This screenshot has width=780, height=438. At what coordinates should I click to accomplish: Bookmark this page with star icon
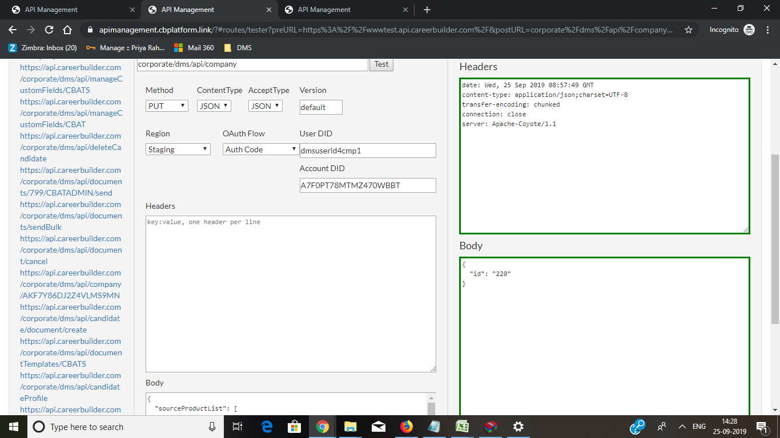click(x=689, y=30)
